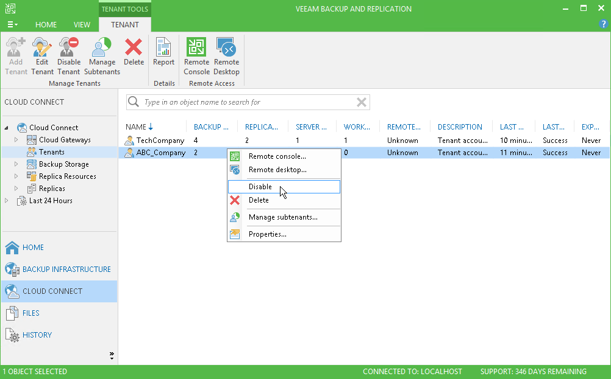Switch to the HOME ribbon tab
The height and width of the screenshot is (379, 611).
[46, 24]
